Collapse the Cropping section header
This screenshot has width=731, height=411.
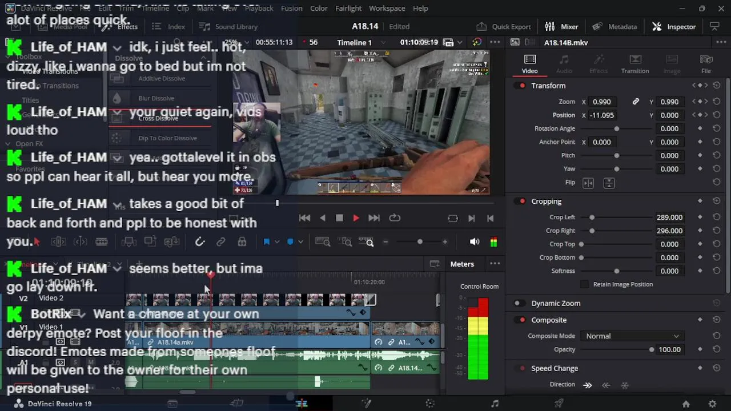pos(547,201)
